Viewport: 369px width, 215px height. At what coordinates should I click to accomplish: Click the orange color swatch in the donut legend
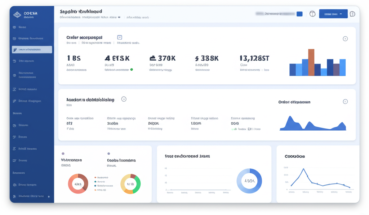tap(95, 190)
